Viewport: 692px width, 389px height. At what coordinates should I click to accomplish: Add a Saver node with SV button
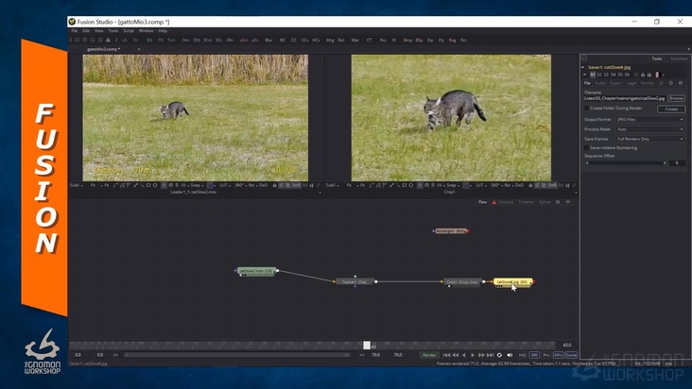coord(135,40)
